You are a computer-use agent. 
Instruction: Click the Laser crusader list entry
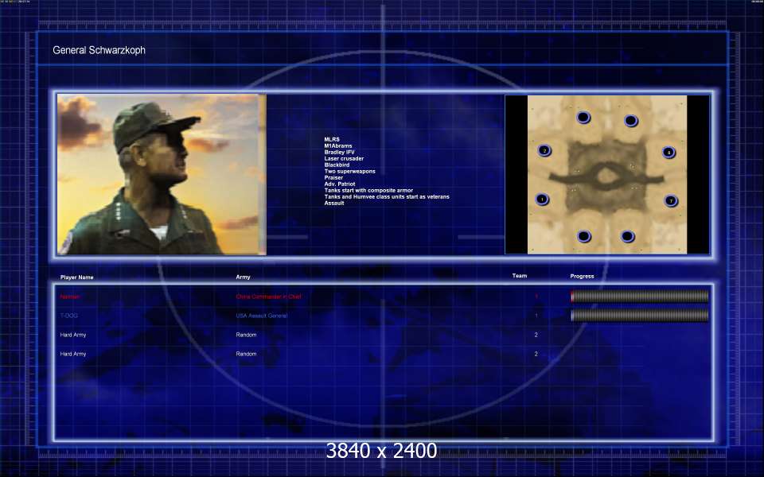click(344, 158)
